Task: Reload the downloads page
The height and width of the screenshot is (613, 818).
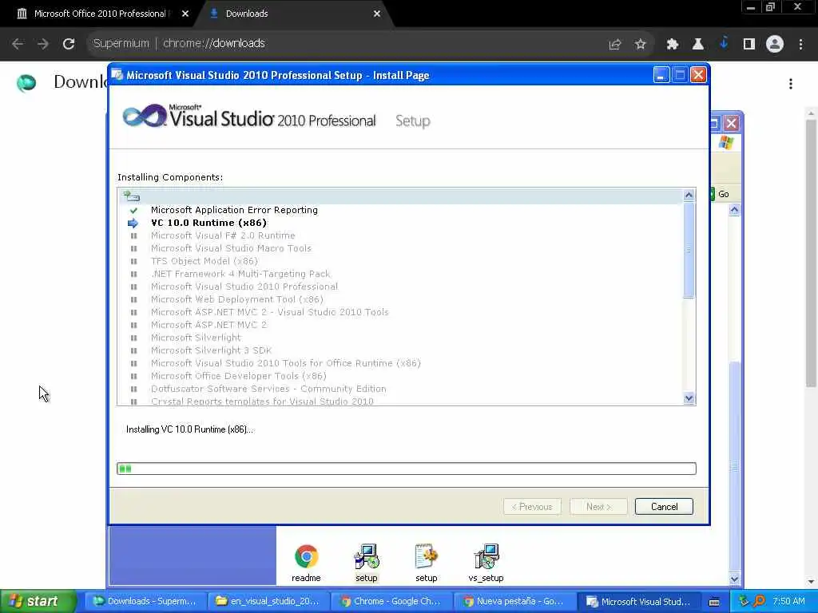Action: click(69, 44)
